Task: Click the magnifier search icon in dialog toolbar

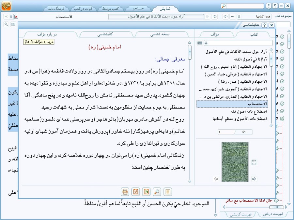Action: point(157,192)
